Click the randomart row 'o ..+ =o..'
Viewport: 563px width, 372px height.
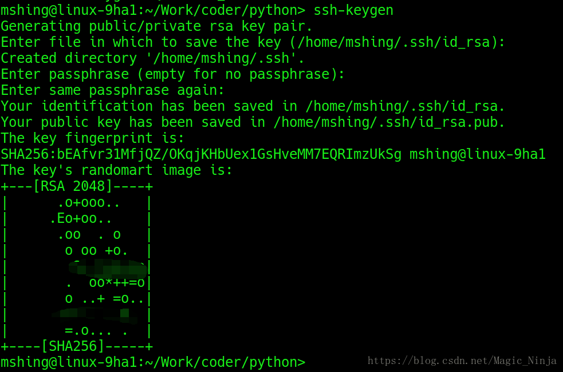click(104, 298)
